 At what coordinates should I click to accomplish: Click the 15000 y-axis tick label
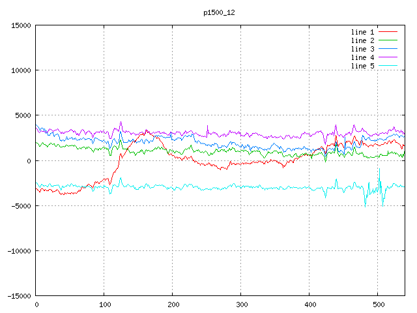pyautogui.click(x=20, y=25)
